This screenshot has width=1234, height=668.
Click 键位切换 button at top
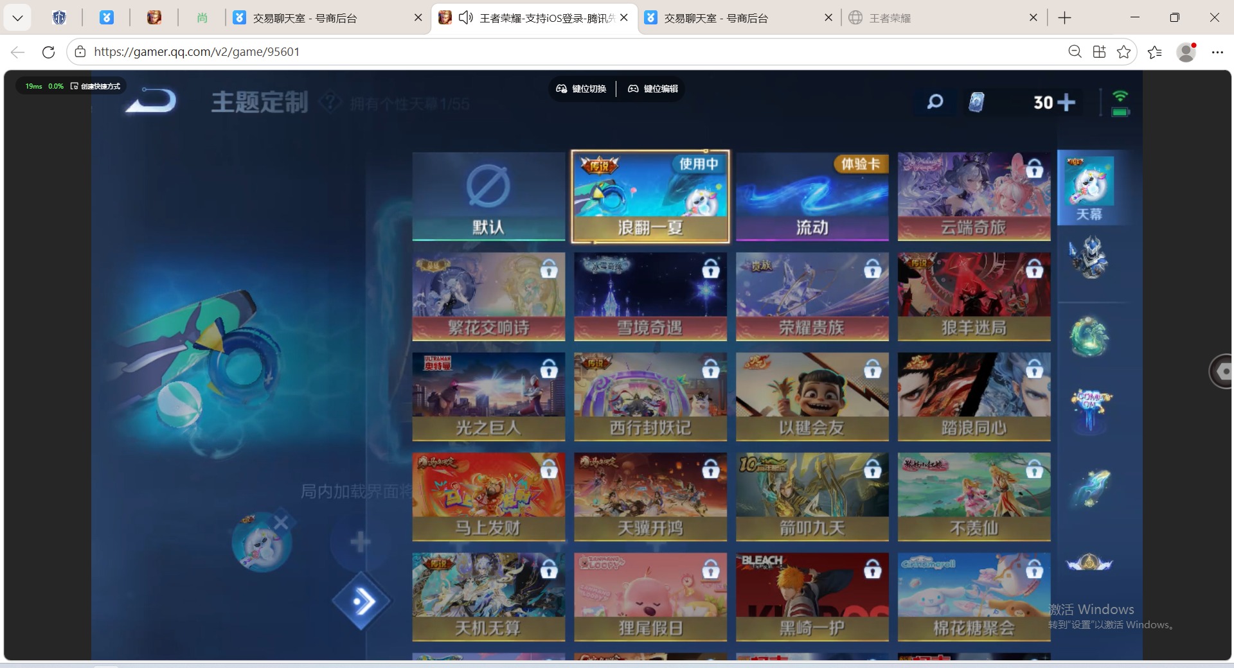point(581,89)
